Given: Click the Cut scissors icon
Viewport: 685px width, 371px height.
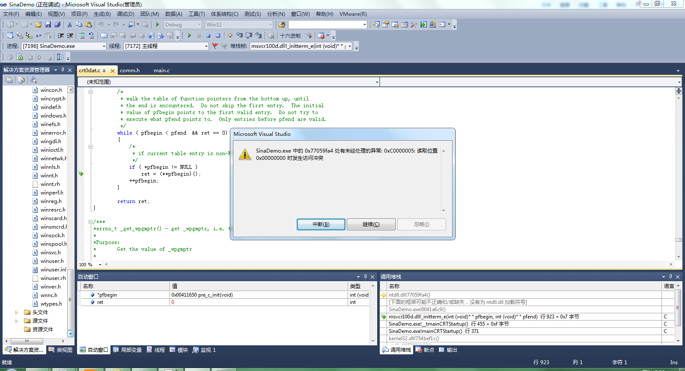Looking at the screenshot, I should coord(70,25).
